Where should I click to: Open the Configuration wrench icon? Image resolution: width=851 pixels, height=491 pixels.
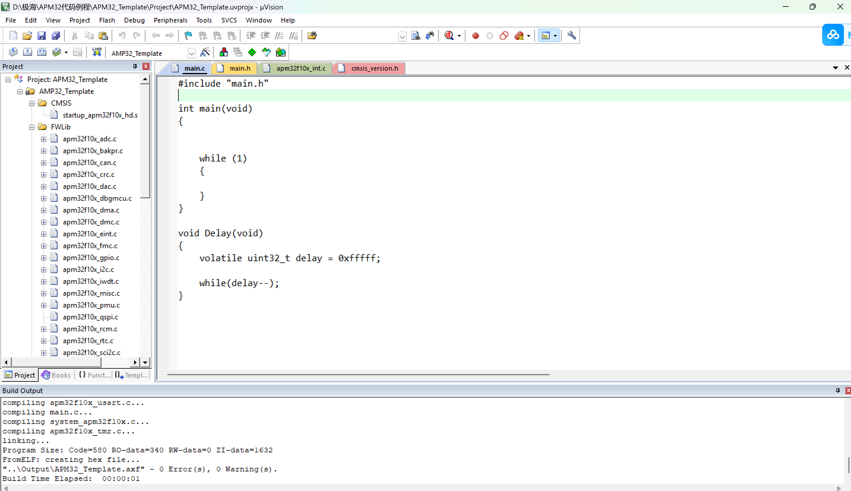pos(571,35)
